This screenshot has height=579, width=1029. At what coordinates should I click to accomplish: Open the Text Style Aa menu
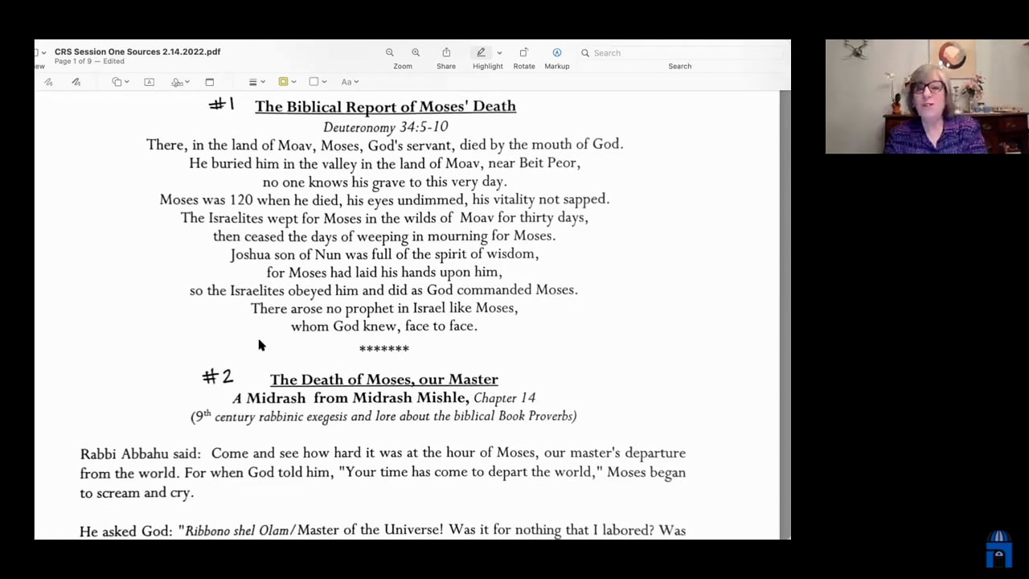[x=349, y=82]
